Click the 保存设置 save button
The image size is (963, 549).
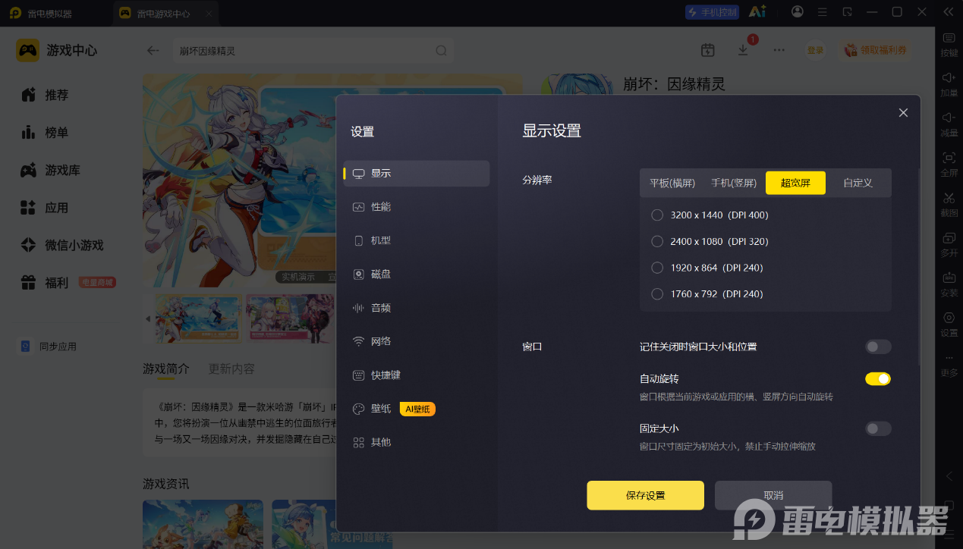pyautogui.click(x=645, y=495)
